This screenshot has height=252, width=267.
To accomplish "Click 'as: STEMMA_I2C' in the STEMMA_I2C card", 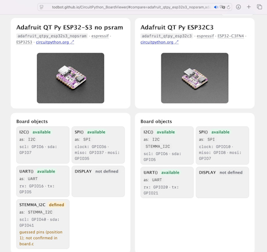I will pos(36,213).
